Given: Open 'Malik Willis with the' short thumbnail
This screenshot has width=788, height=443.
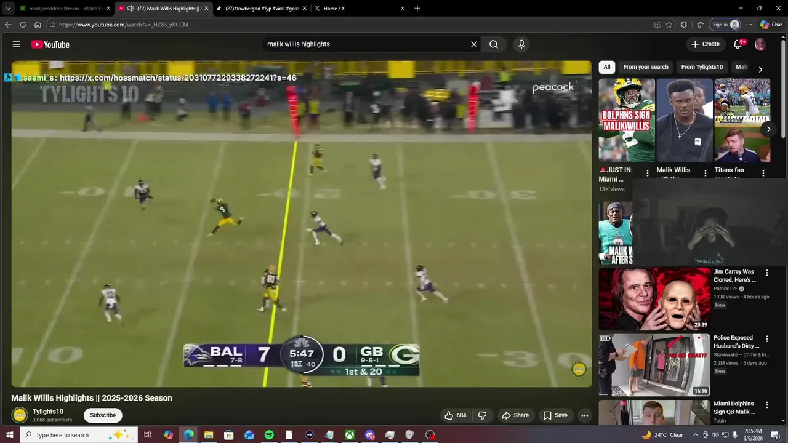Looking at the screenshot, I should [685, 121].
